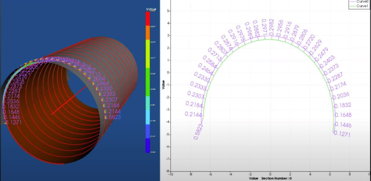This screenshot has width=371, height=181.
Task: Click the 0 tick on the plot's x-axis
Action: click(x=270, y=174)
